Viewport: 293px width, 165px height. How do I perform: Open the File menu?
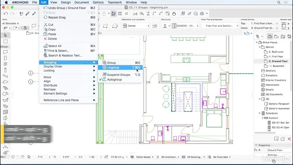click(x=35, y=2)
